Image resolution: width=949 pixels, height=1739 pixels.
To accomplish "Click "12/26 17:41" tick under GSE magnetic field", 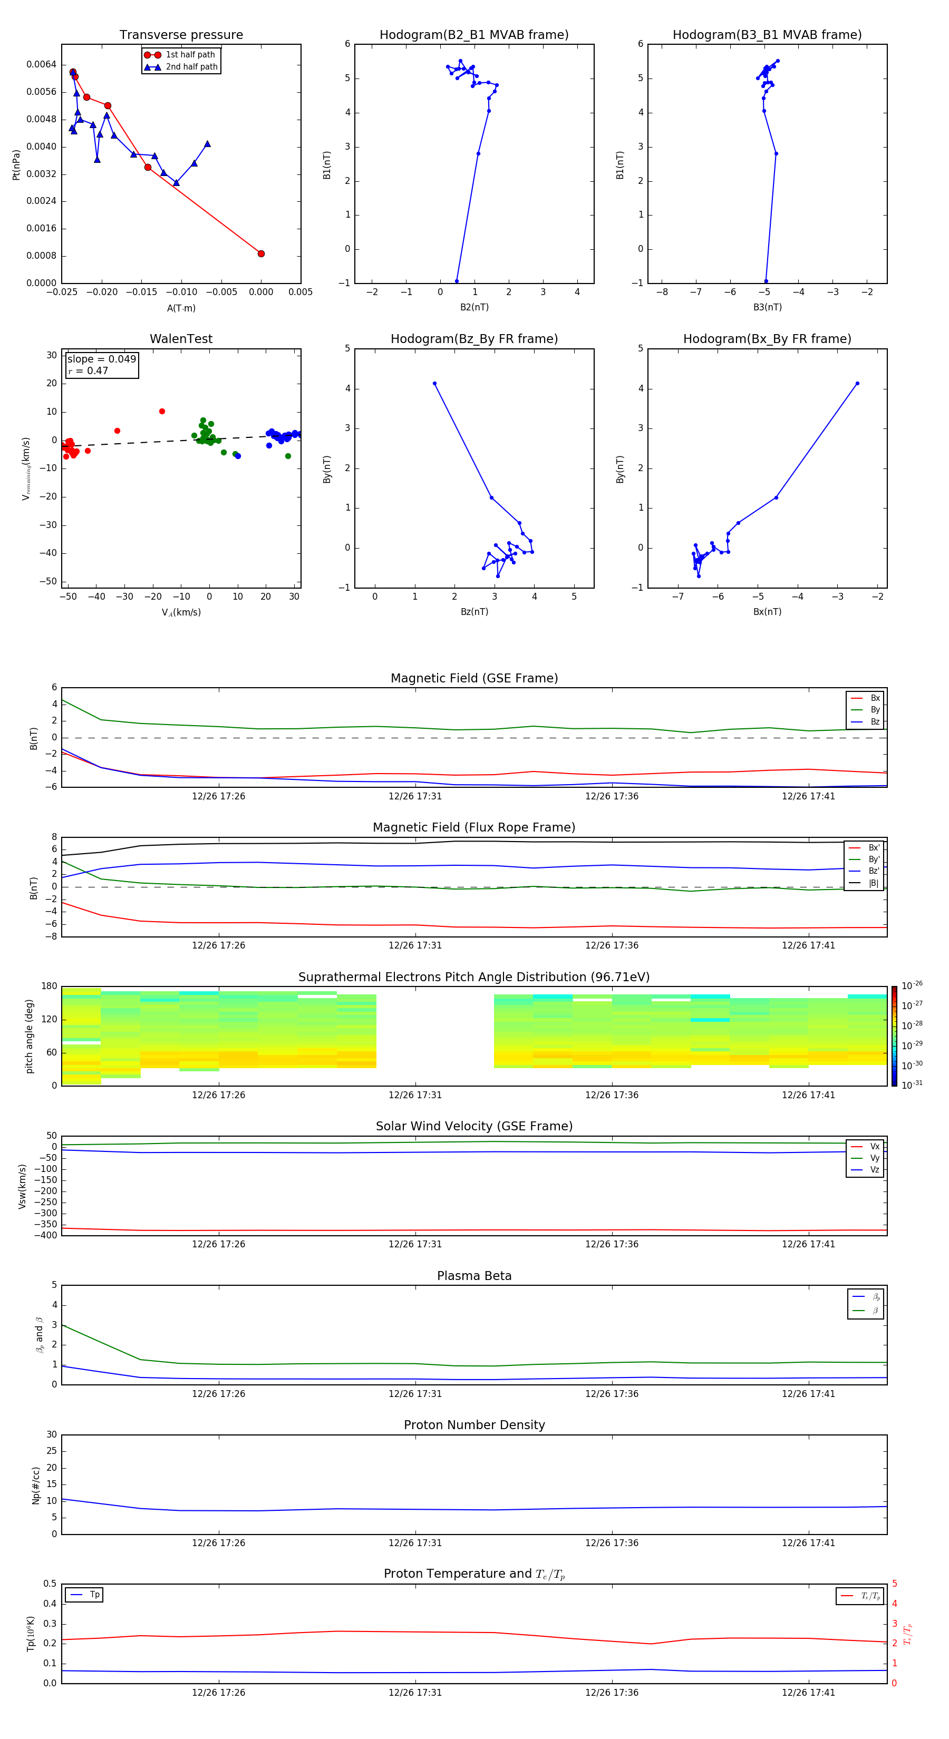I will [809, 796].
